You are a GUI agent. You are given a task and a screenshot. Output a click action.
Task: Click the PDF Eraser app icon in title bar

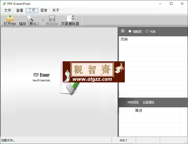click(4, 4)
